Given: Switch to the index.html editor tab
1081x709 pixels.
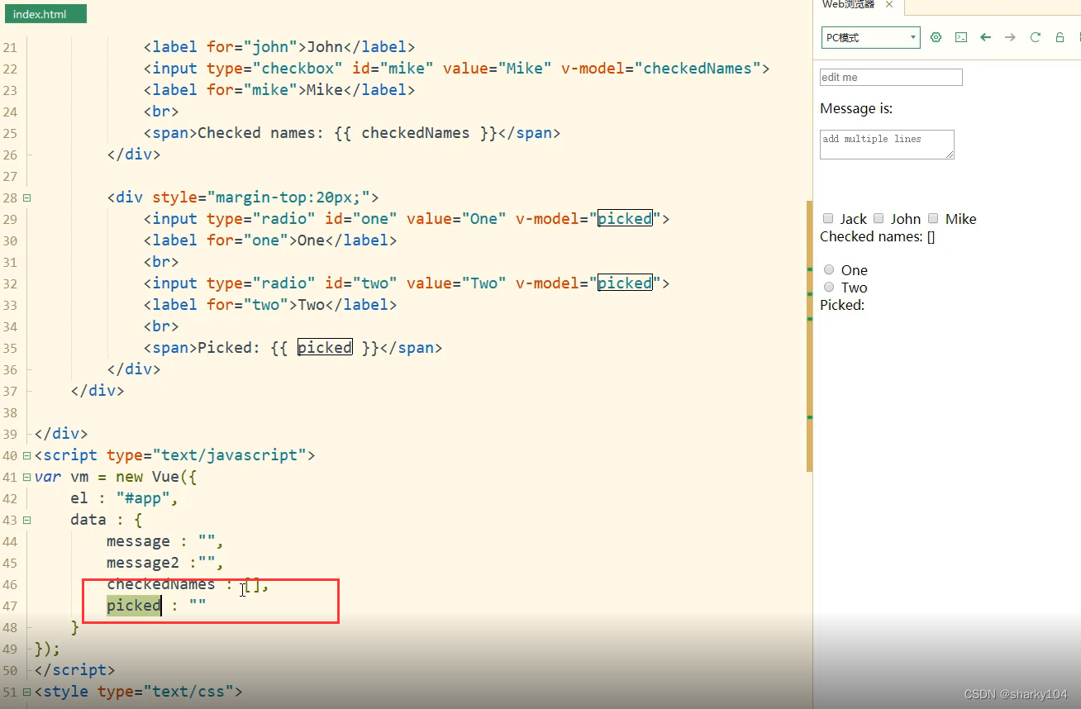Looking at the screenshot, I should pos(44,14).
